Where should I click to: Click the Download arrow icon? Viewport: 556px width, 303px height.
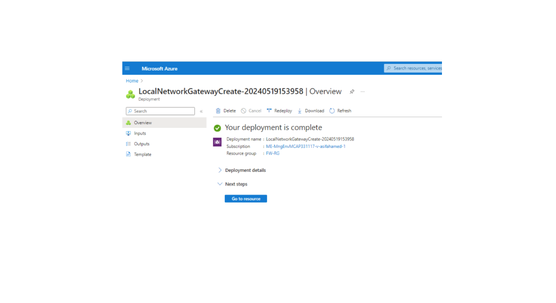pyautogui.click(x=300, y=111)
